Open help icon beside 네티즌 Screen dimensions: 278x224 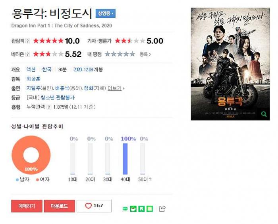[27, 54]
